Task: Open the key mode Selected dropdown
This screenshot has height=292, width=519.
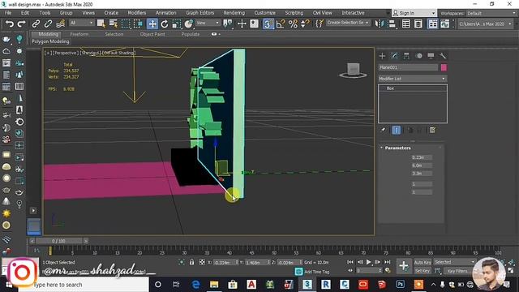Action: [454, 262]
